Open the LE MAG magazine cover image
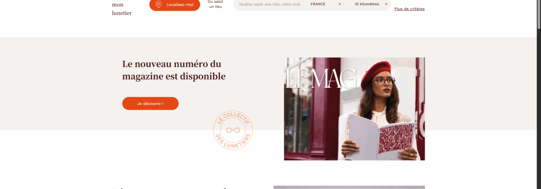This screenshot has width=541, height=189. 354,109
